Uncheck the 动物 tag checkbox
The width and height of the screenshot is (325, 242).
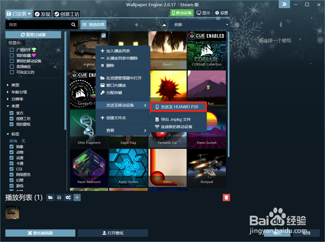11,152
